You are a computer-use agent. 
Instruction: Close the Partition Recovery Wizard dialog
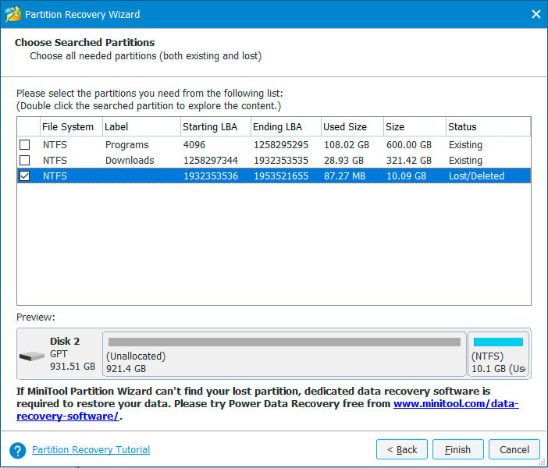point(536,14)
